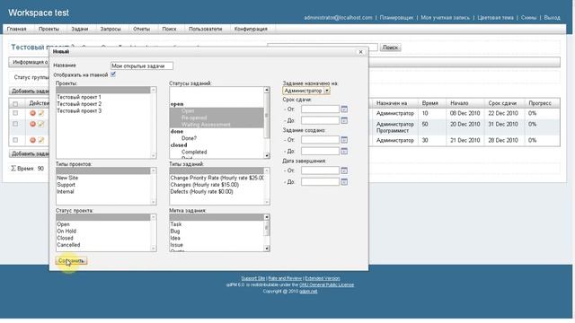Click 'Срок сдачи' column header
The height and width of the screenshot is (323, 575).
pos(502,104)
